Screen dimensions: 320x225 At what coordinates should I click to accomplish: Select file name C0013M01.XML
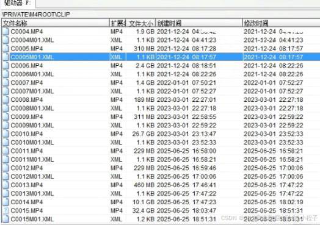[x=32, y=194]
